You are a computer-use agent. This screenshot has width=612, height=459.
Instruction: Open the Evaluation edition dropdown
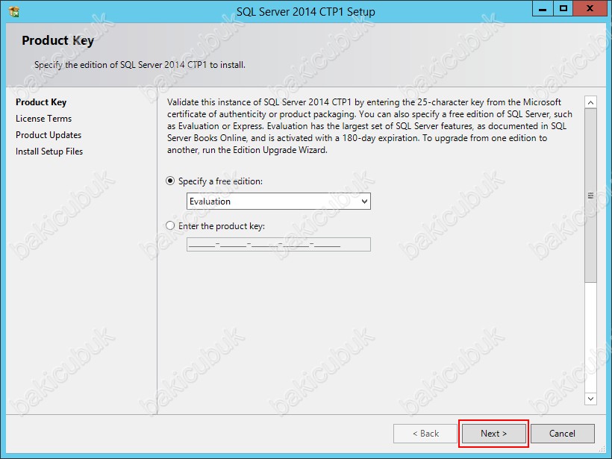278,202
